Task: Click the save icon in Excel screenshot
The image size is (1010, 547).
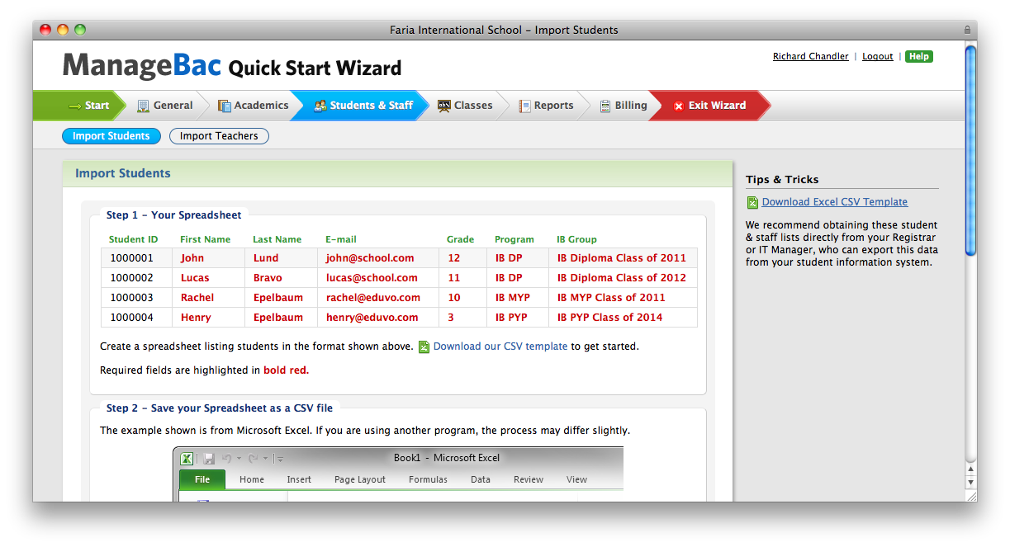Action: coord(209,459)
